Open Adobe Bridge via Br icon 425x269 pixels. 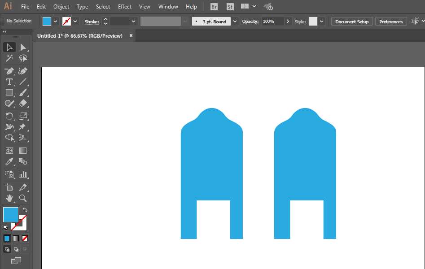tap(214, 7)
